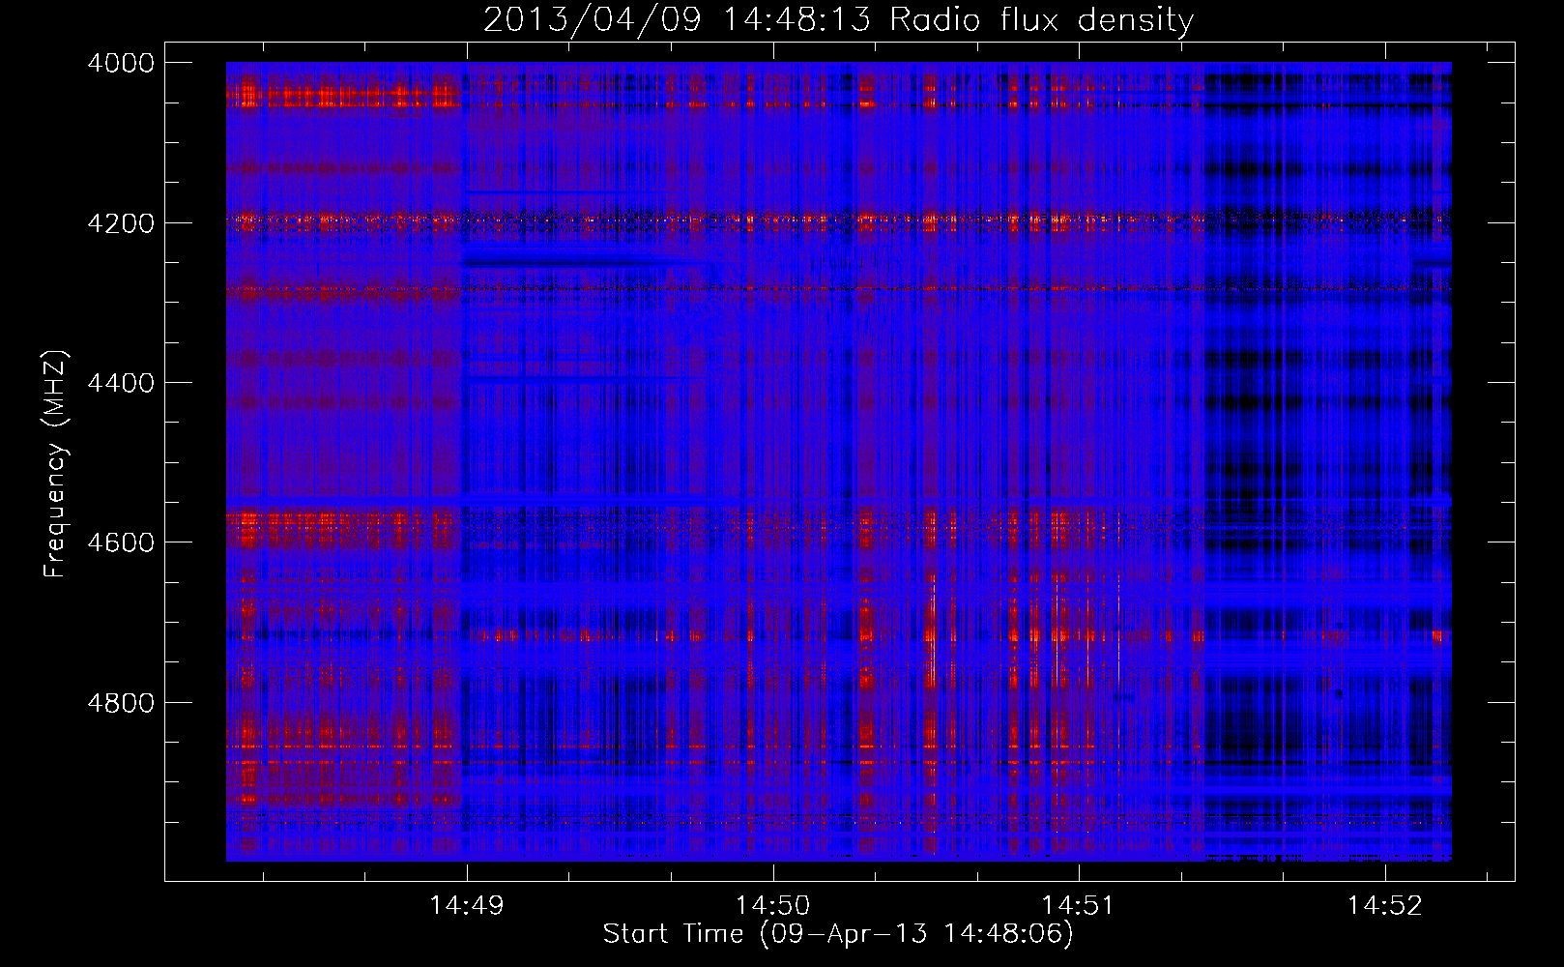This screenshot has width=1564, height=967.
Task: Click the plot title "2013/04/09 14:48:13 Radio flux density"
Action: tap(839, 20)
